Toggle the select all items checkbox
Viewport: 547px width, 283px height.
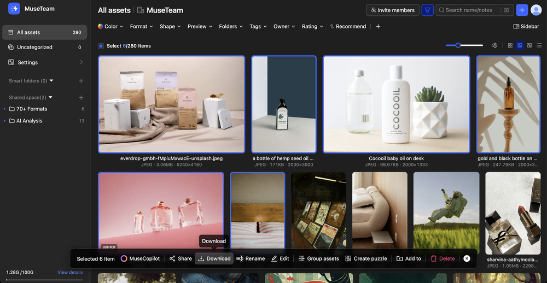coord(101,46)
